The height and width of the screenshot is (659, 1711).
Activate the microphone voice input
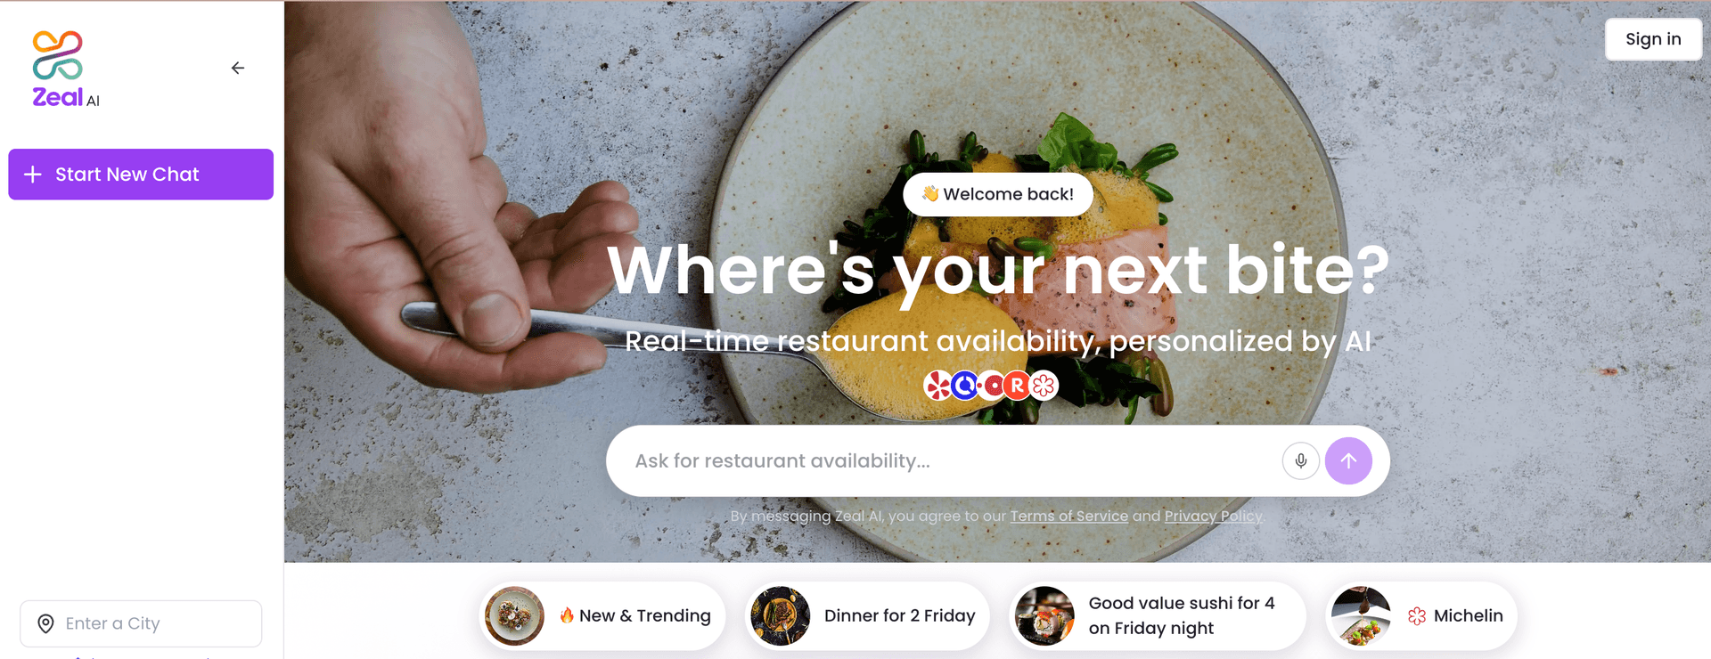[x=1300, y=460]
